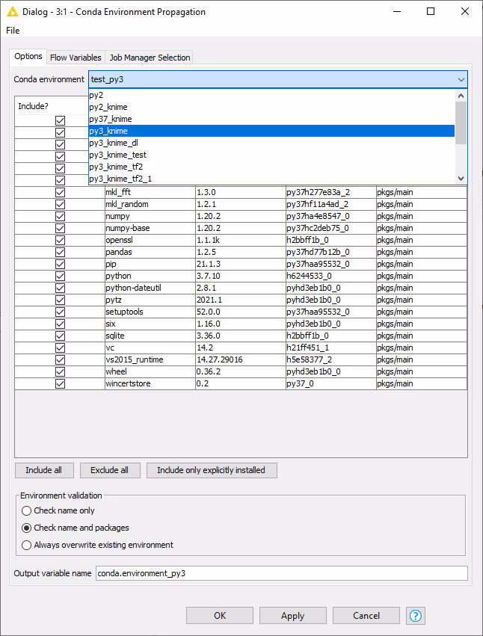The height and width of the screenshot is (636, 483).
Task: Click the blue help question mark icon
Action: (415, 616)
